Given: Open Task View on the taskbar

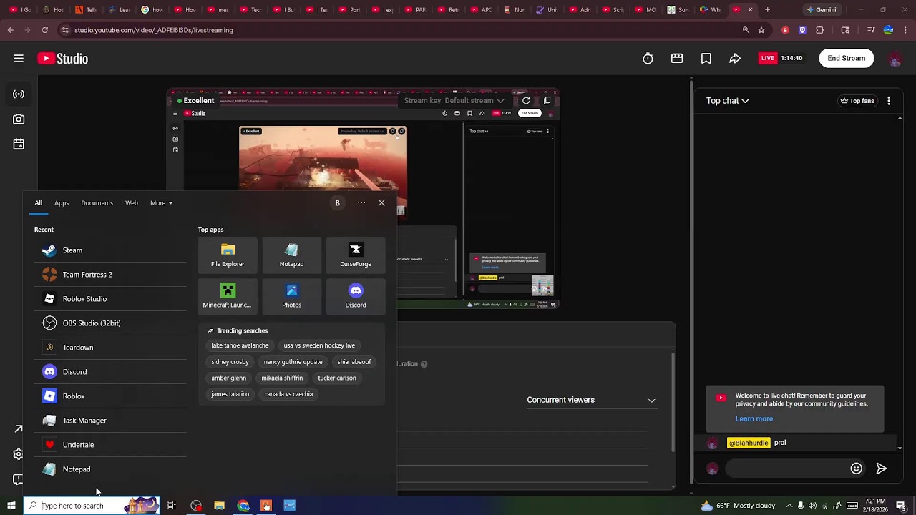Looking at the screenshot, I should [x=172, y=506].
